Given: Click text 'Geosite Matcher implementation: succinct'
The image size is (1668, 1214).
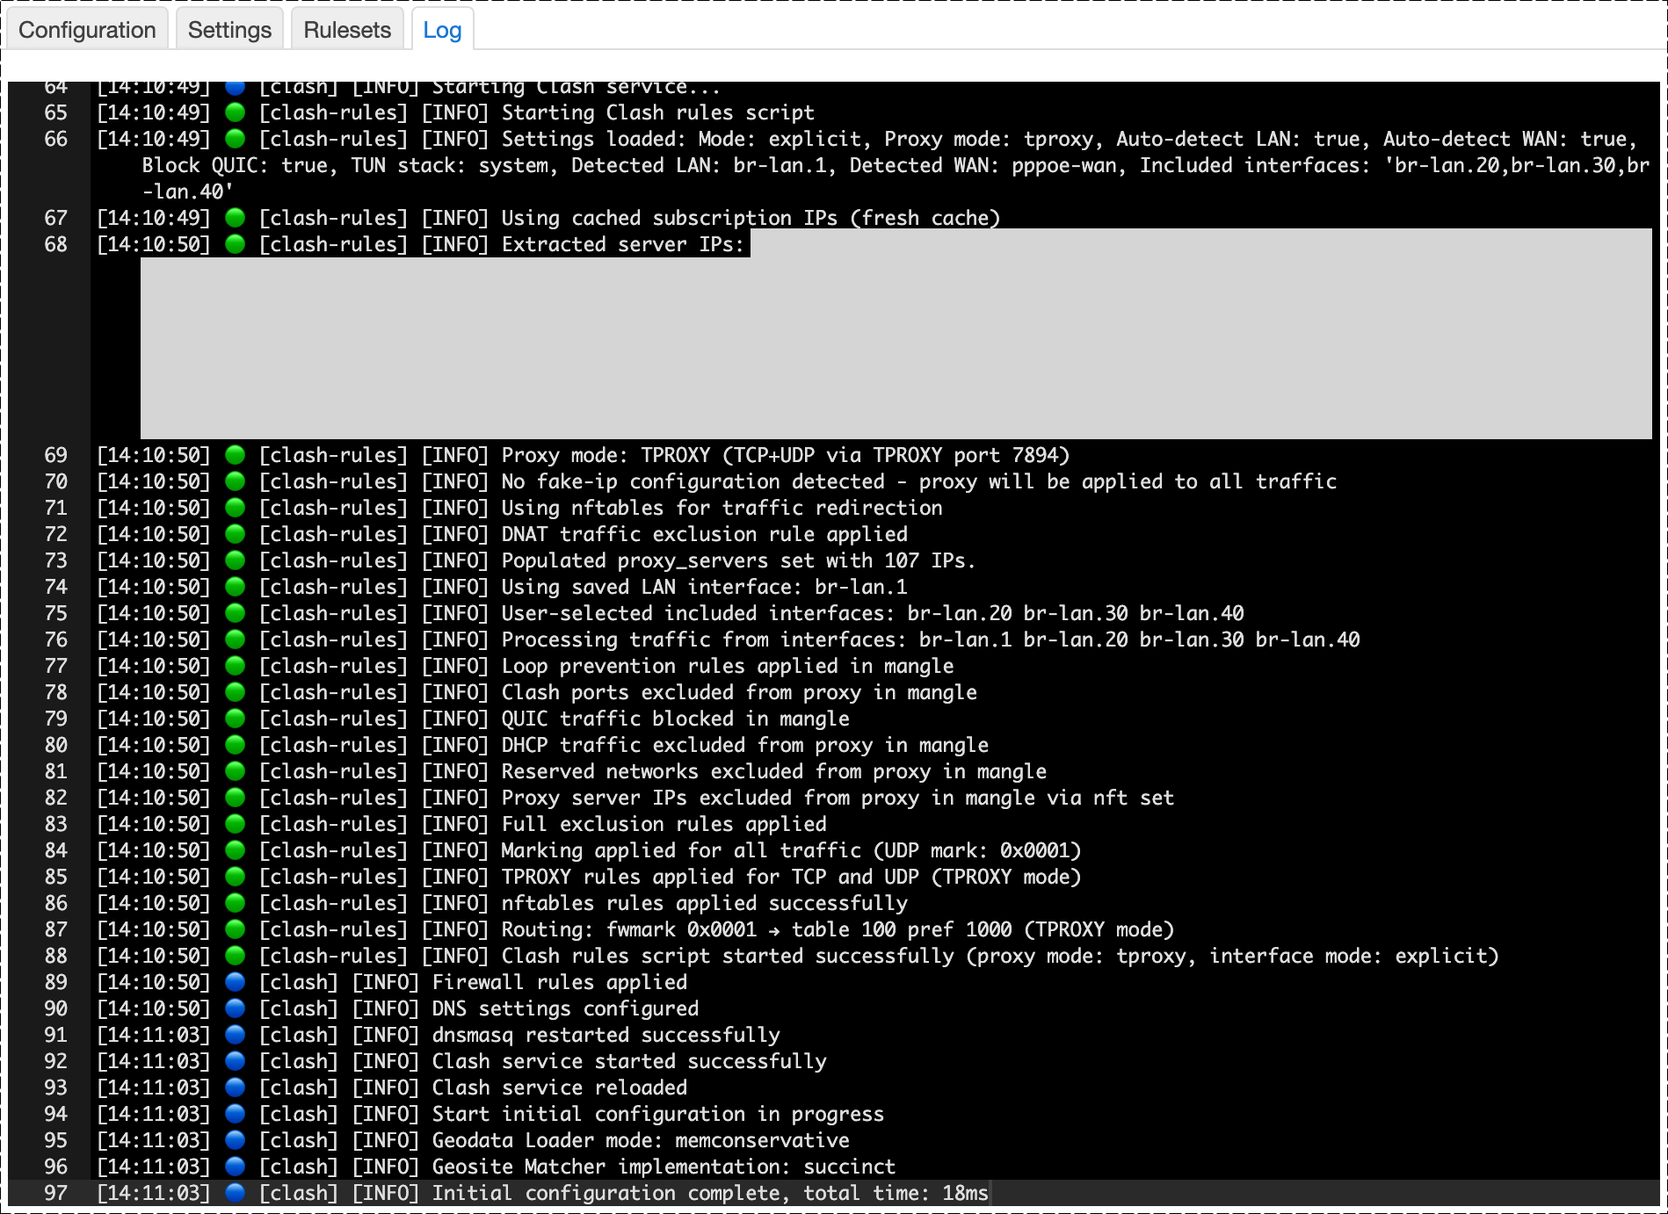Looking at the screenshot, I should (x=664, y=1167).
